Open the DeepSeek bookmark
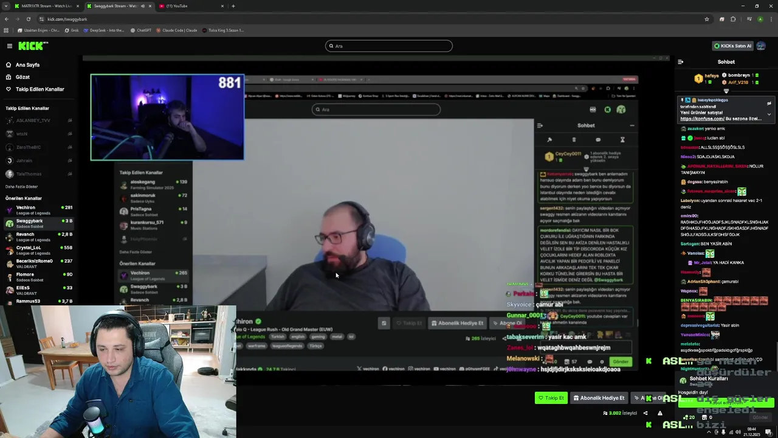The width and height of the screenshot is (778, 438). [104, 30]
